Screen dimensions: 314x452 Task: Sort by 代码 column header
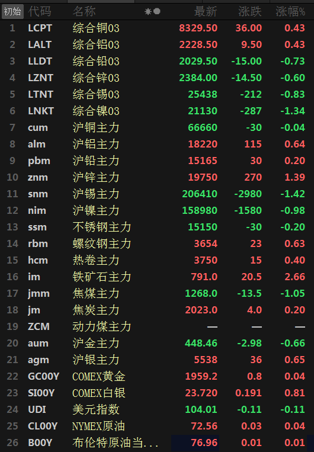(40, 11)
